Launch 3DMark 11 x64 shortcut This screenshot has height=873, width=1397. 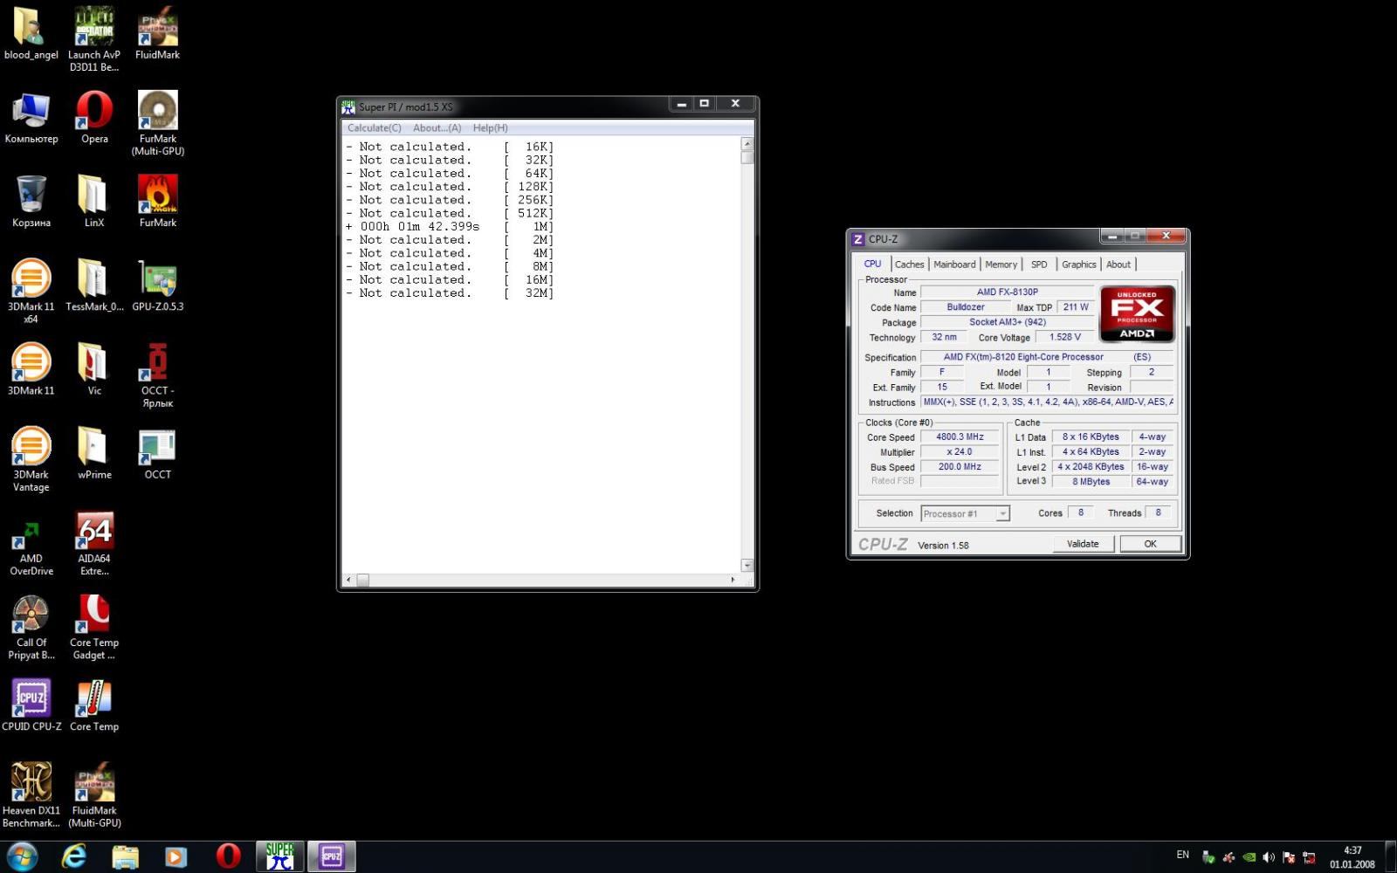31,292
